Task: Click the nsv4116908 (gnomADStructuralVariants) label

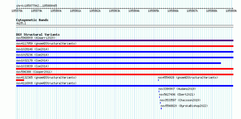Action: pos(46,83)
